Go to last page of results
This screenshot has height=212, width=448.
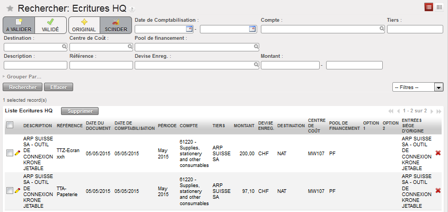[439, 111]
